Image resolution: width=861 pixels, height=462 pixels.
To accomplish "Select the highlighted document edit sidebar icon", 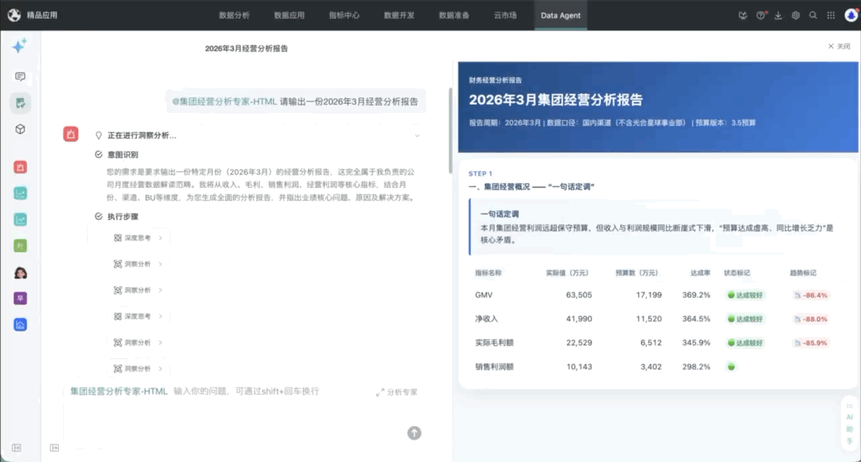I will 20,103.
